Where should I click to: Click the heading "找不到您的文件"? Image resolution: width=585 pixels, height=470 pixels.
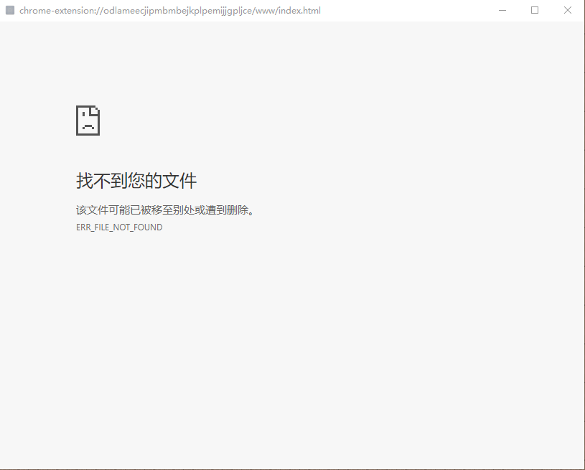[136, 181]
